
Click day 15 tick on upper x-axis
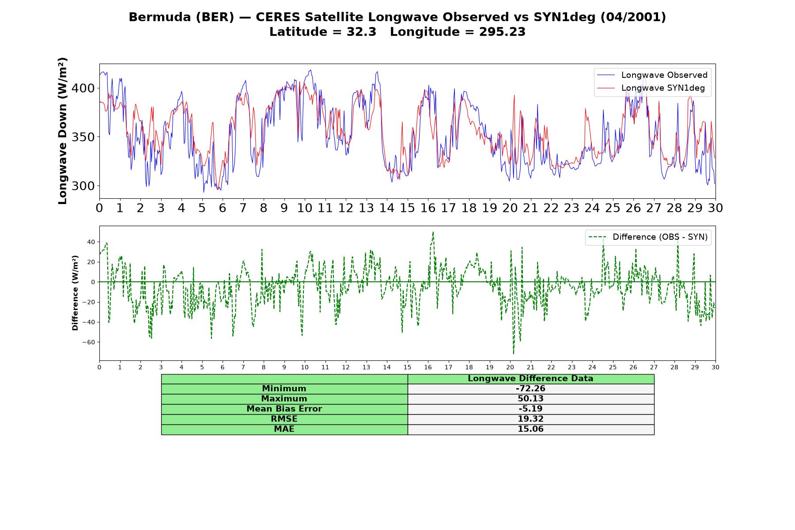tap(407, 208)
